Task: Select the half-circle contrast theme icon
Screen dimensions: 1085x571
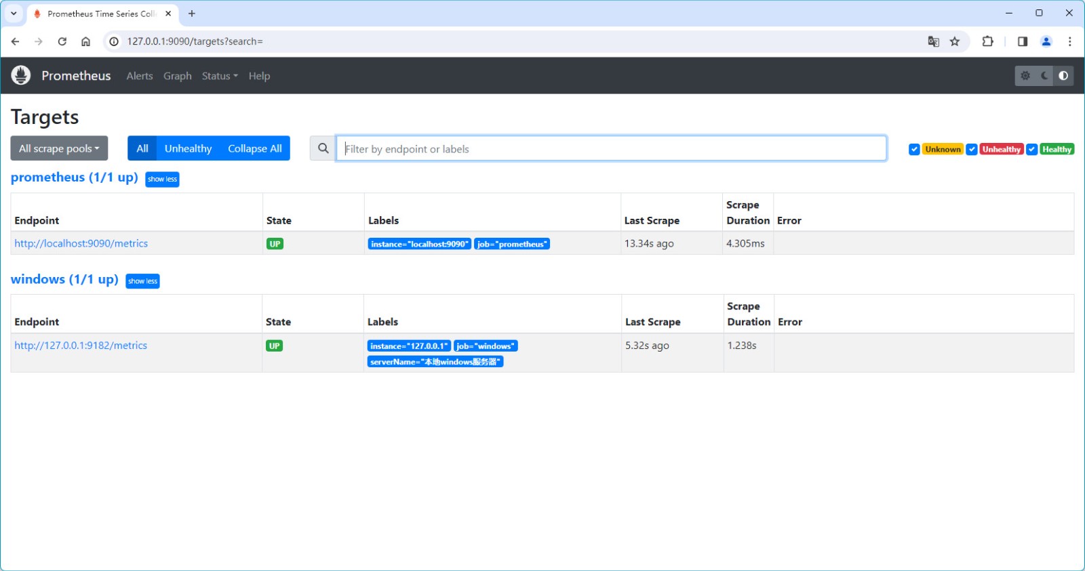Action: tap(1063, 76)
